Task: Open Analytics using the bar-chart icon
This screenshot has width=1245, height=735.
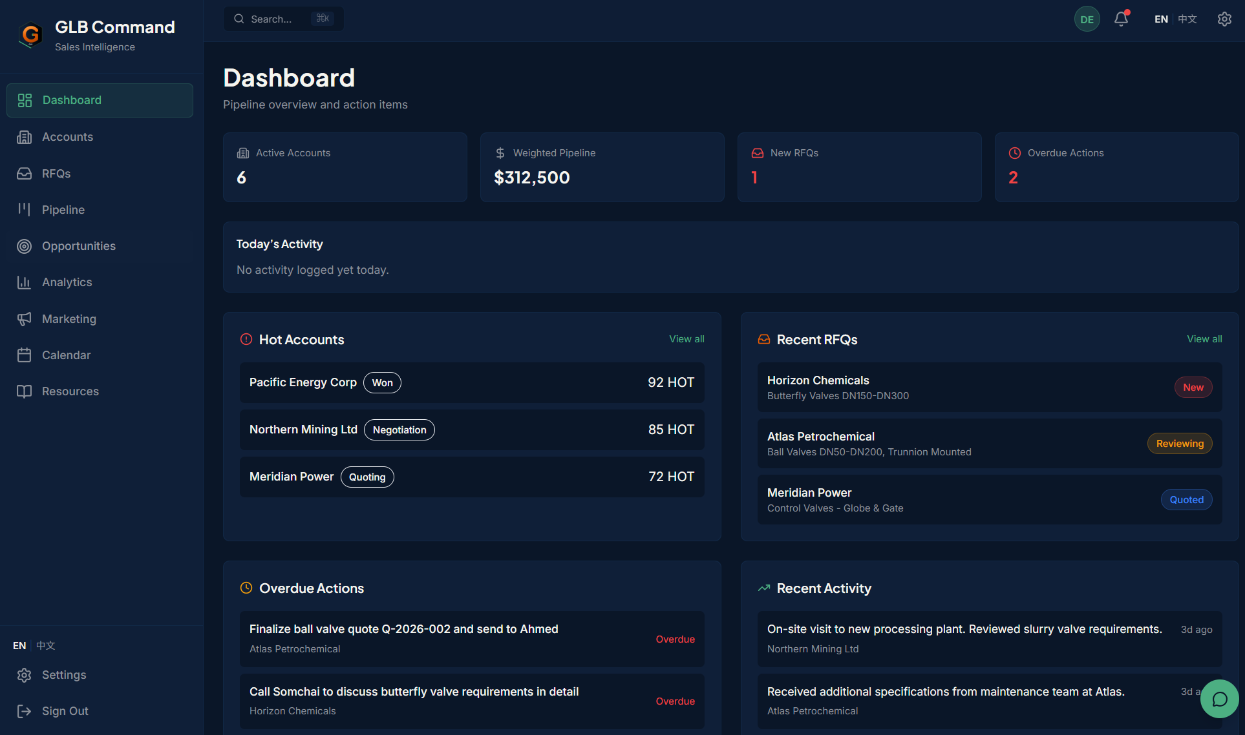Action: pyautogui.click(x=24, y=282)
